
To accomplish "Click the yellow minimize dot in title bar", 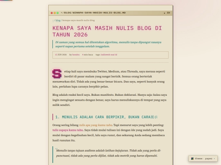I will [55, 13].
